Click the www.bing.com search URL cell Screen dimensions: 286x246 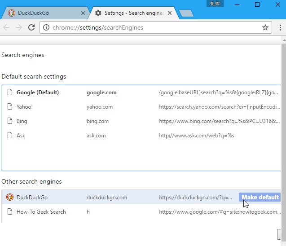[x=219, y=121]
